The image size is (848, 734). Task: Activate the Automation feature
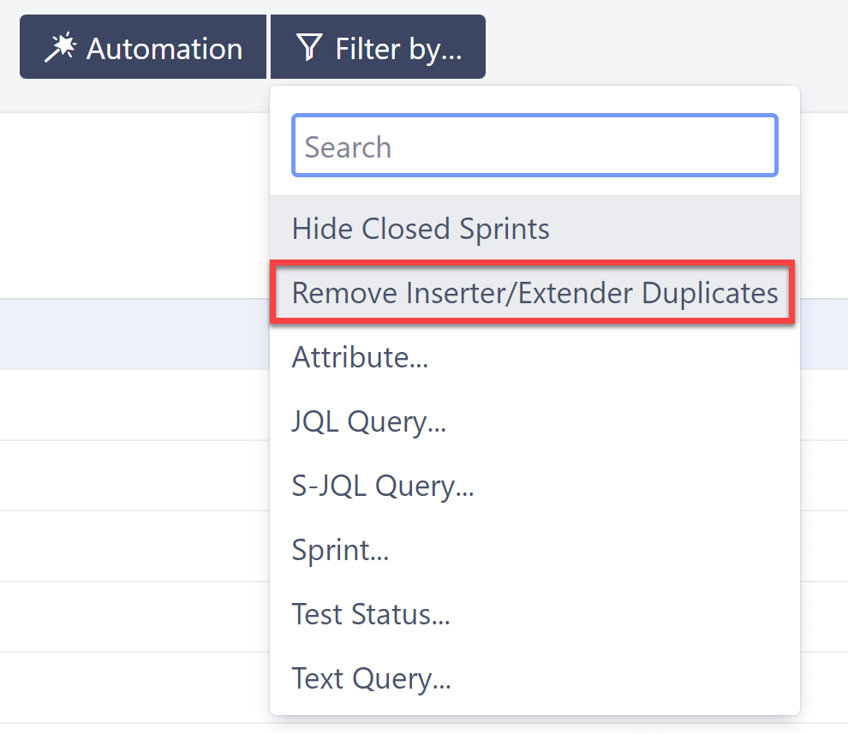(x=142, y=47)
